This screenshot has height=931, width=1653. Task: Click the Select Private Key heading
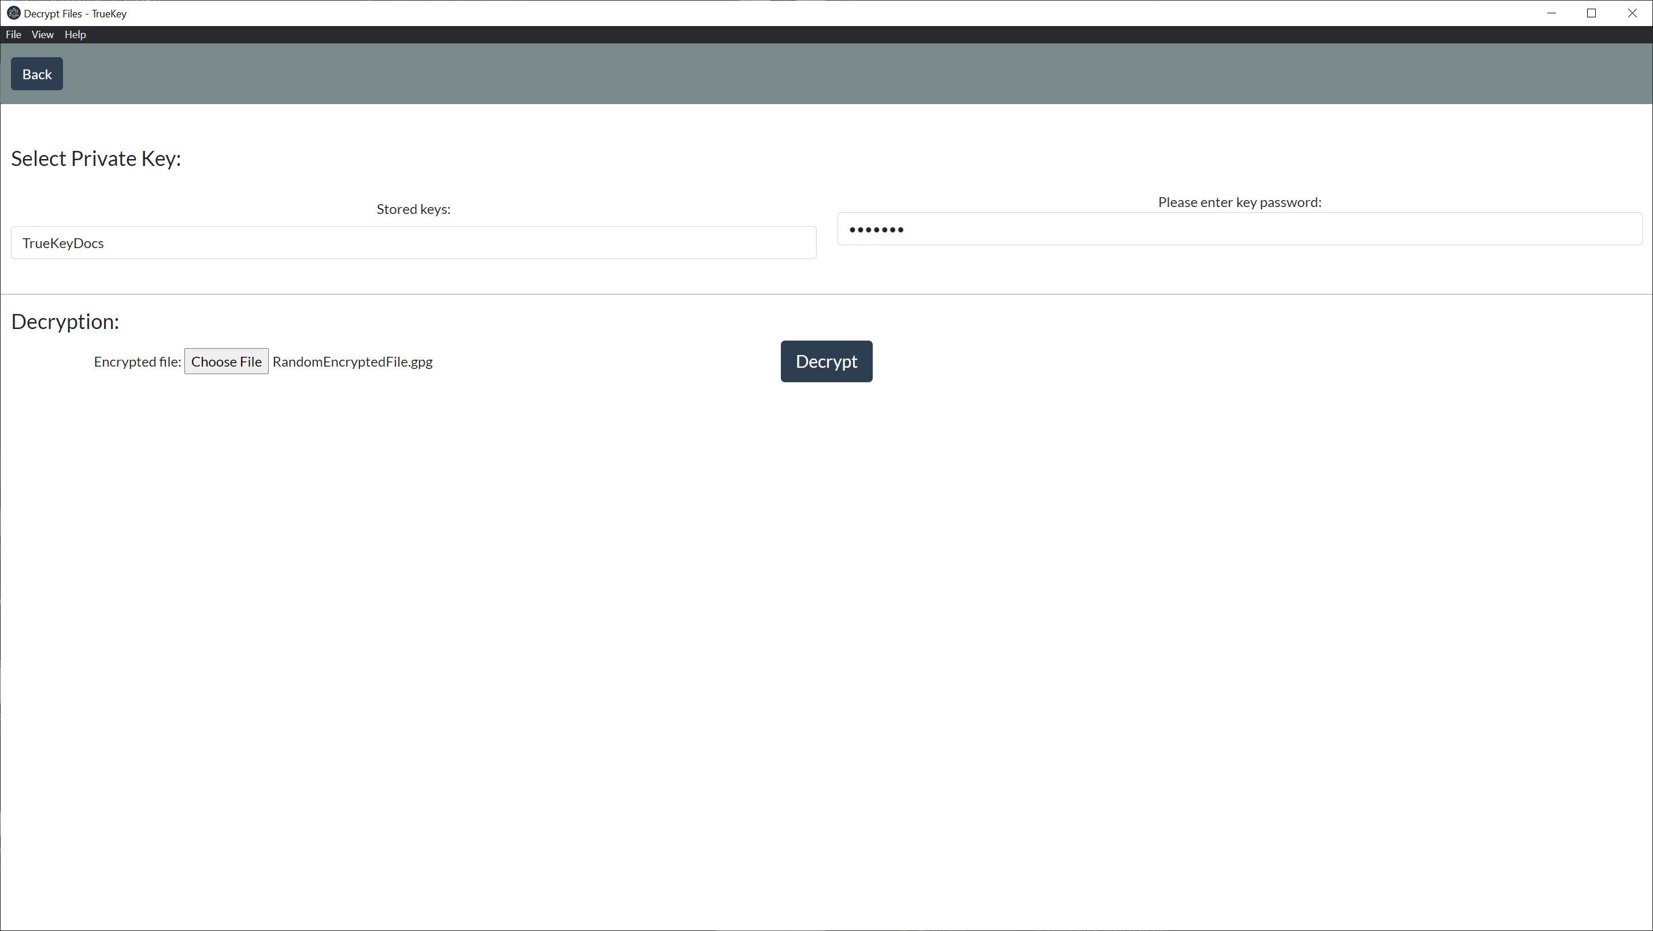[95, 158]
